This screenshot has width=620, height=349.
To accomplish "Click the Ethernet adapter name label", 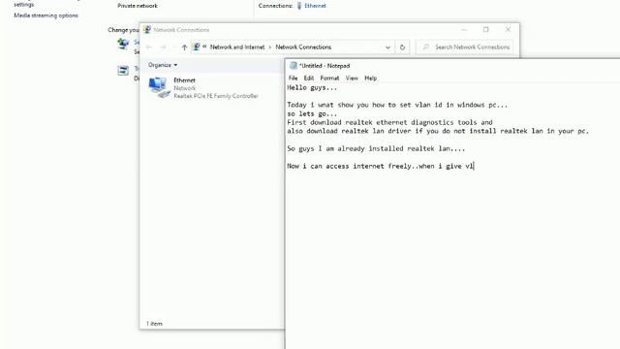I will [185, 80].
